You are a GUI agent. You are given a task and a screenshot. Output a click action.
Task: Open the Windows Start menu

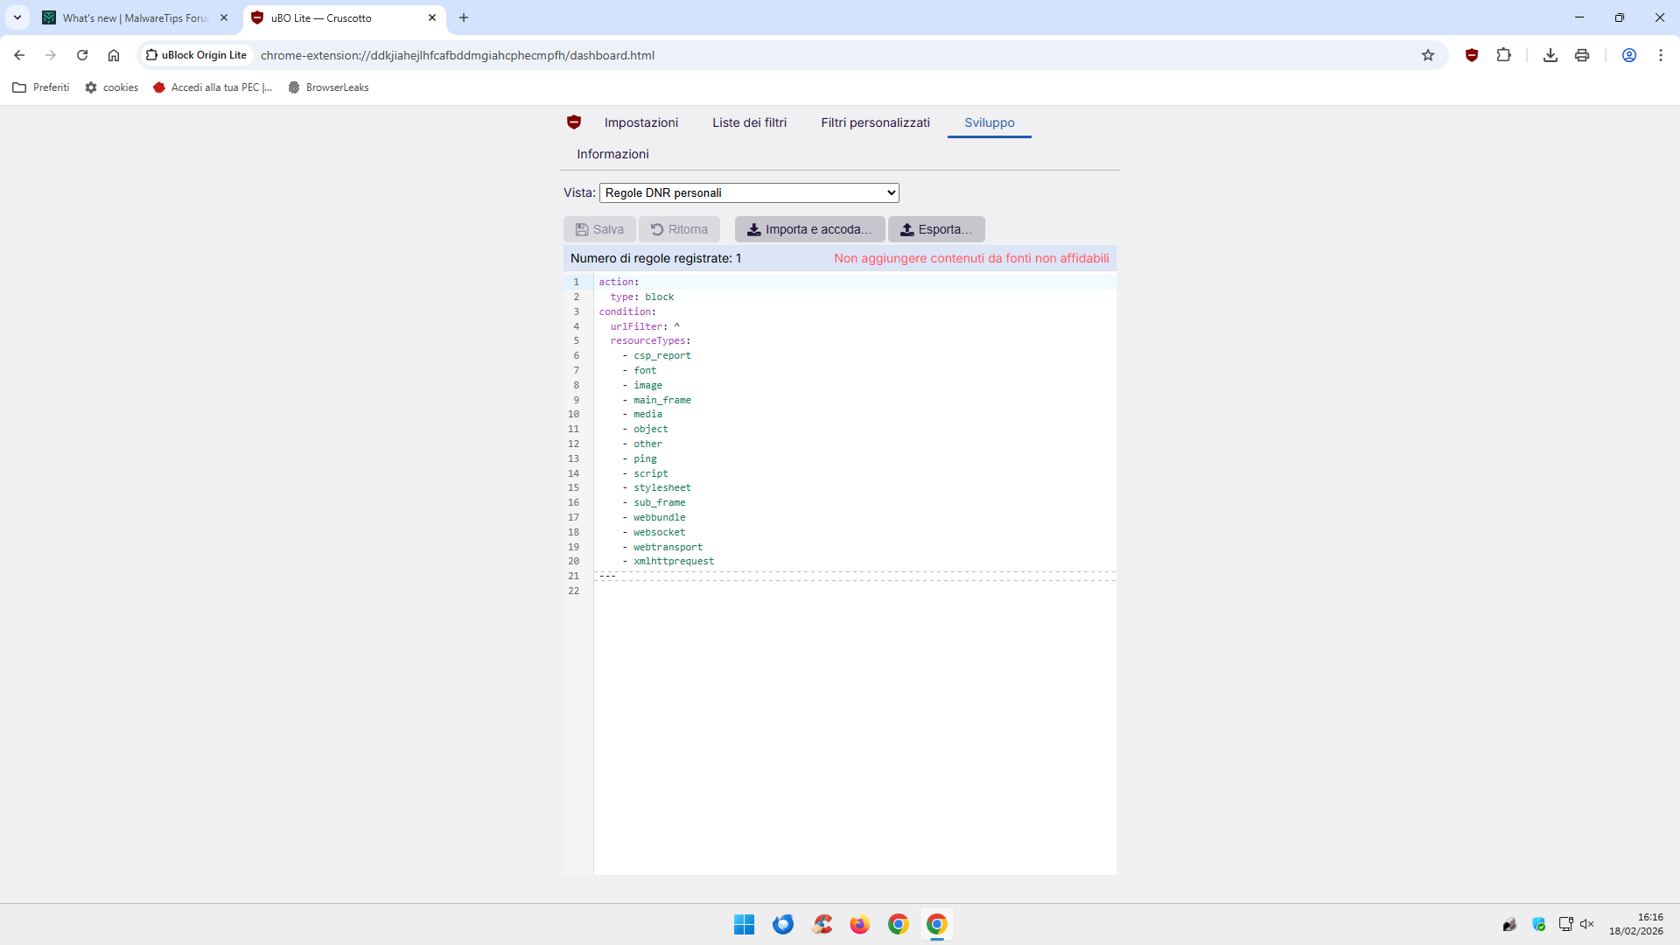click(745, 924)
